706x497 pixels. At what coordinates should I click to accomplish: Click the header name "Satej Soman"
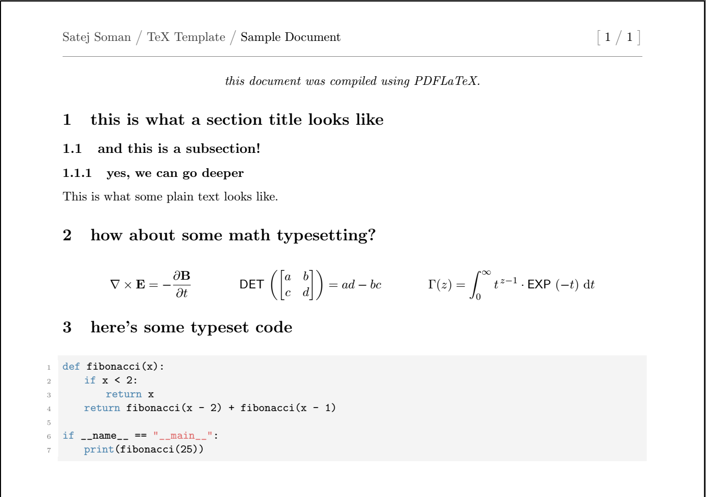[x=97, y=37]
